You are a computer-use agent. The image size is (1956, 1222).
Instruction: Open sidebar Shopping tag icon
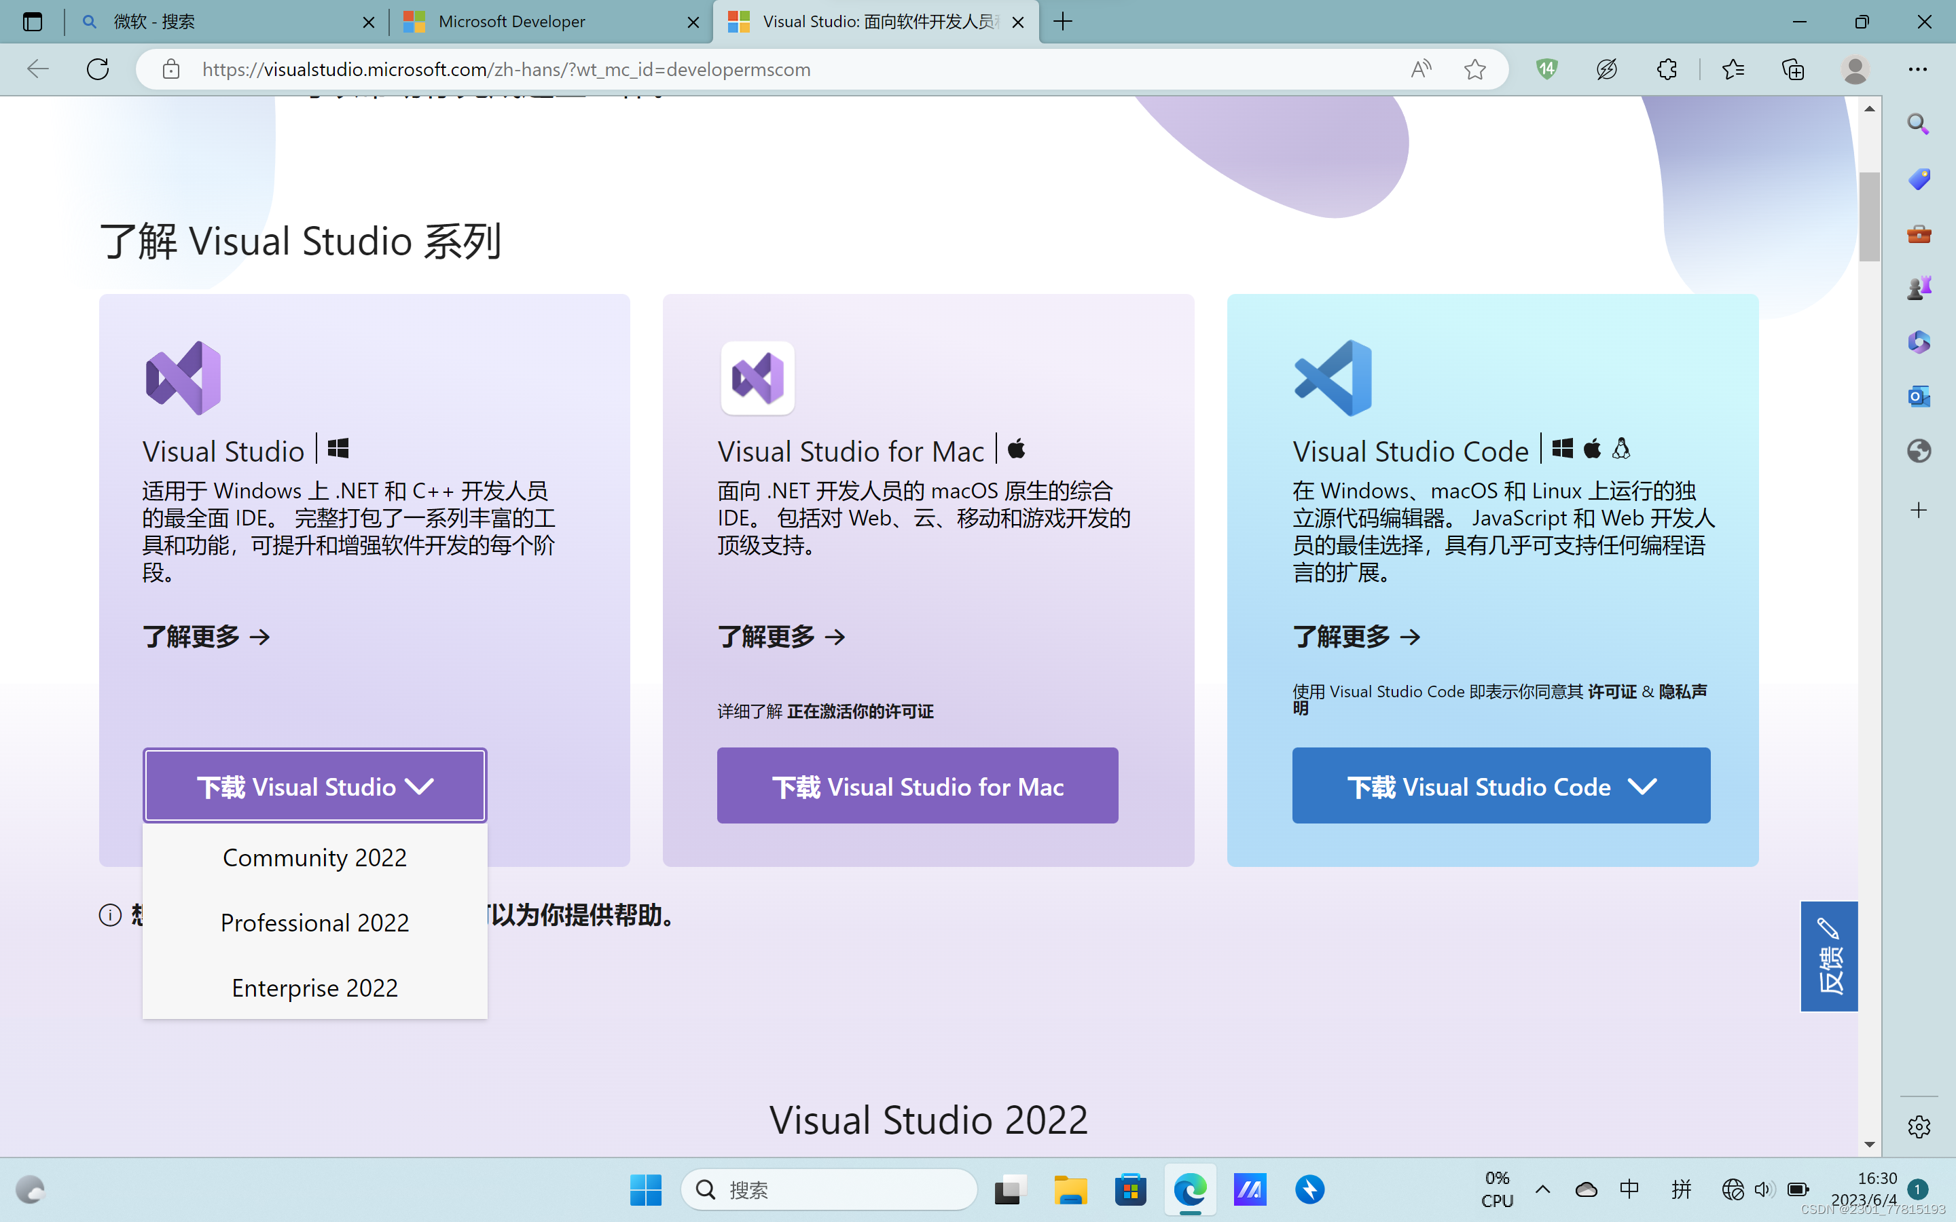tap(1919, 179)
